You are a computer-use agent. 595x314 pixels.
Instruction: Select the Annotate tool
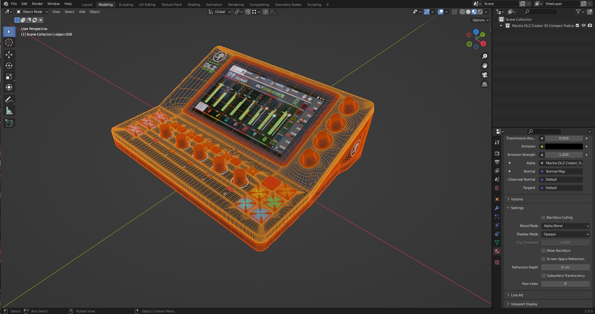[9, 100]
